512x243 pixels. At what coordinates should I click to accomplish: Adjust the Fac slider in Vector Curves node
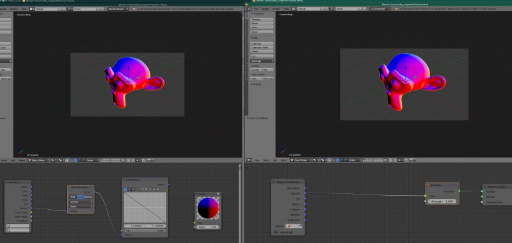click(145, 231)
